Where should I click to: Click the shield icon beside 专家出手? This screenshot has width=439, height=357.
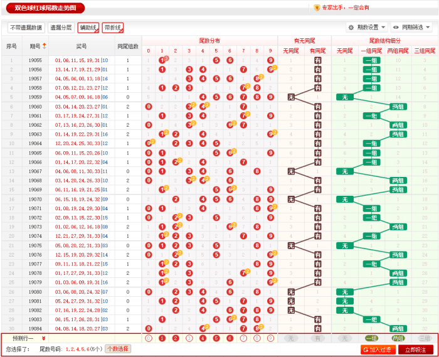317,8
